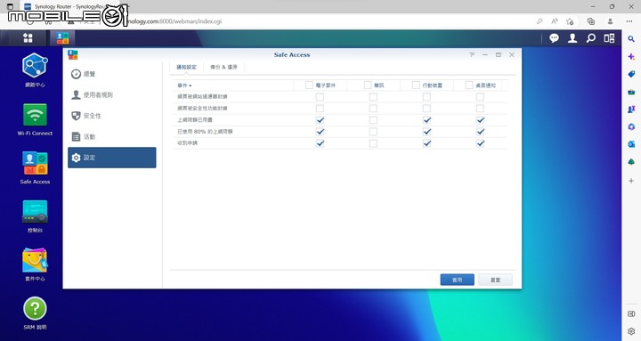Open the browser collections icon
Image resolution: width=641 pixels, height=341 pixels.
pos(591,21)
